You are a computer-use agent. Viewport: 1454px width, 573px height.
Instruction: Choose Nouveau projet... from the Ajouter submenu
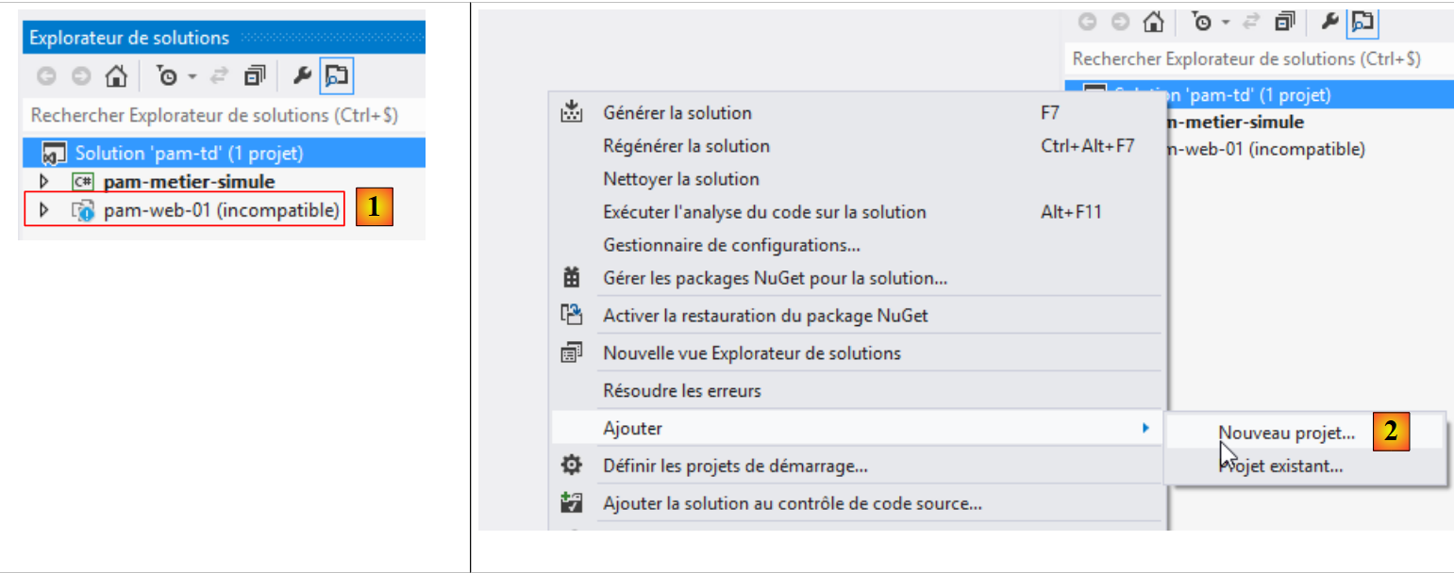[1286, 434]
